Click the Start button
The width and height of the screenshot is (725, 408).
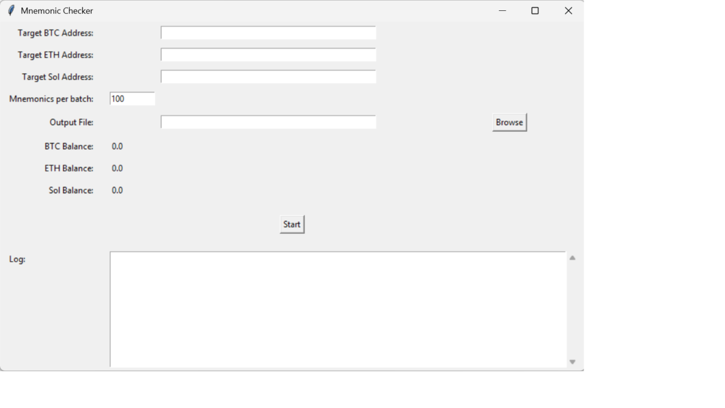tap(292, 224)
